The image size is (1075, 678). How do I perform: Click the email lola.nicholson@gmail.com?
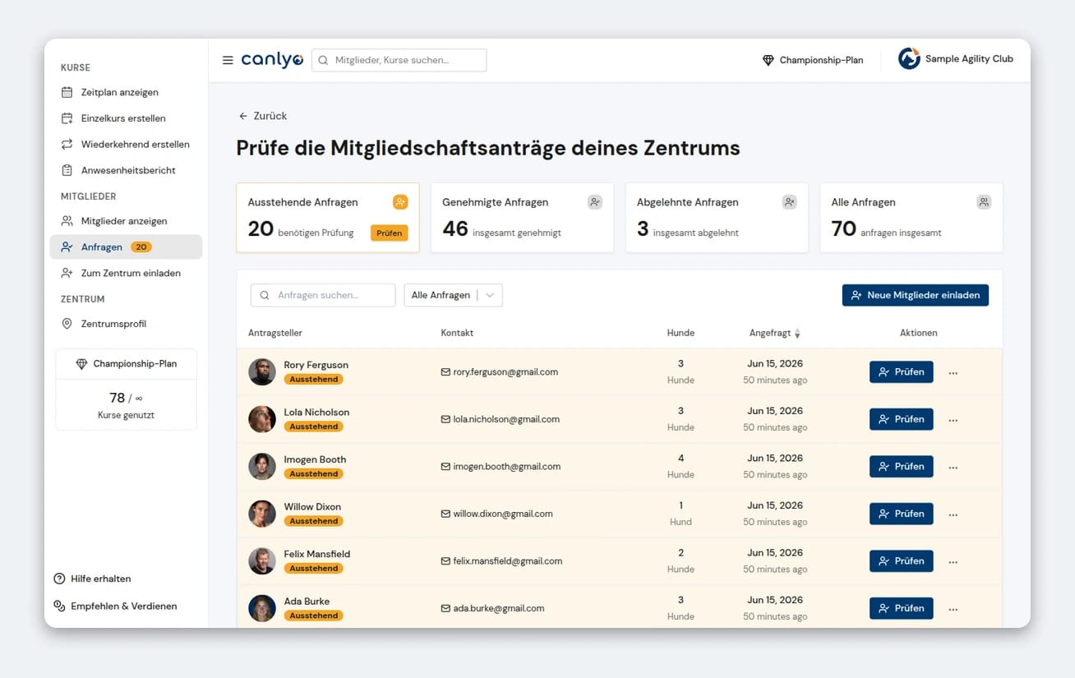(506, 419)
